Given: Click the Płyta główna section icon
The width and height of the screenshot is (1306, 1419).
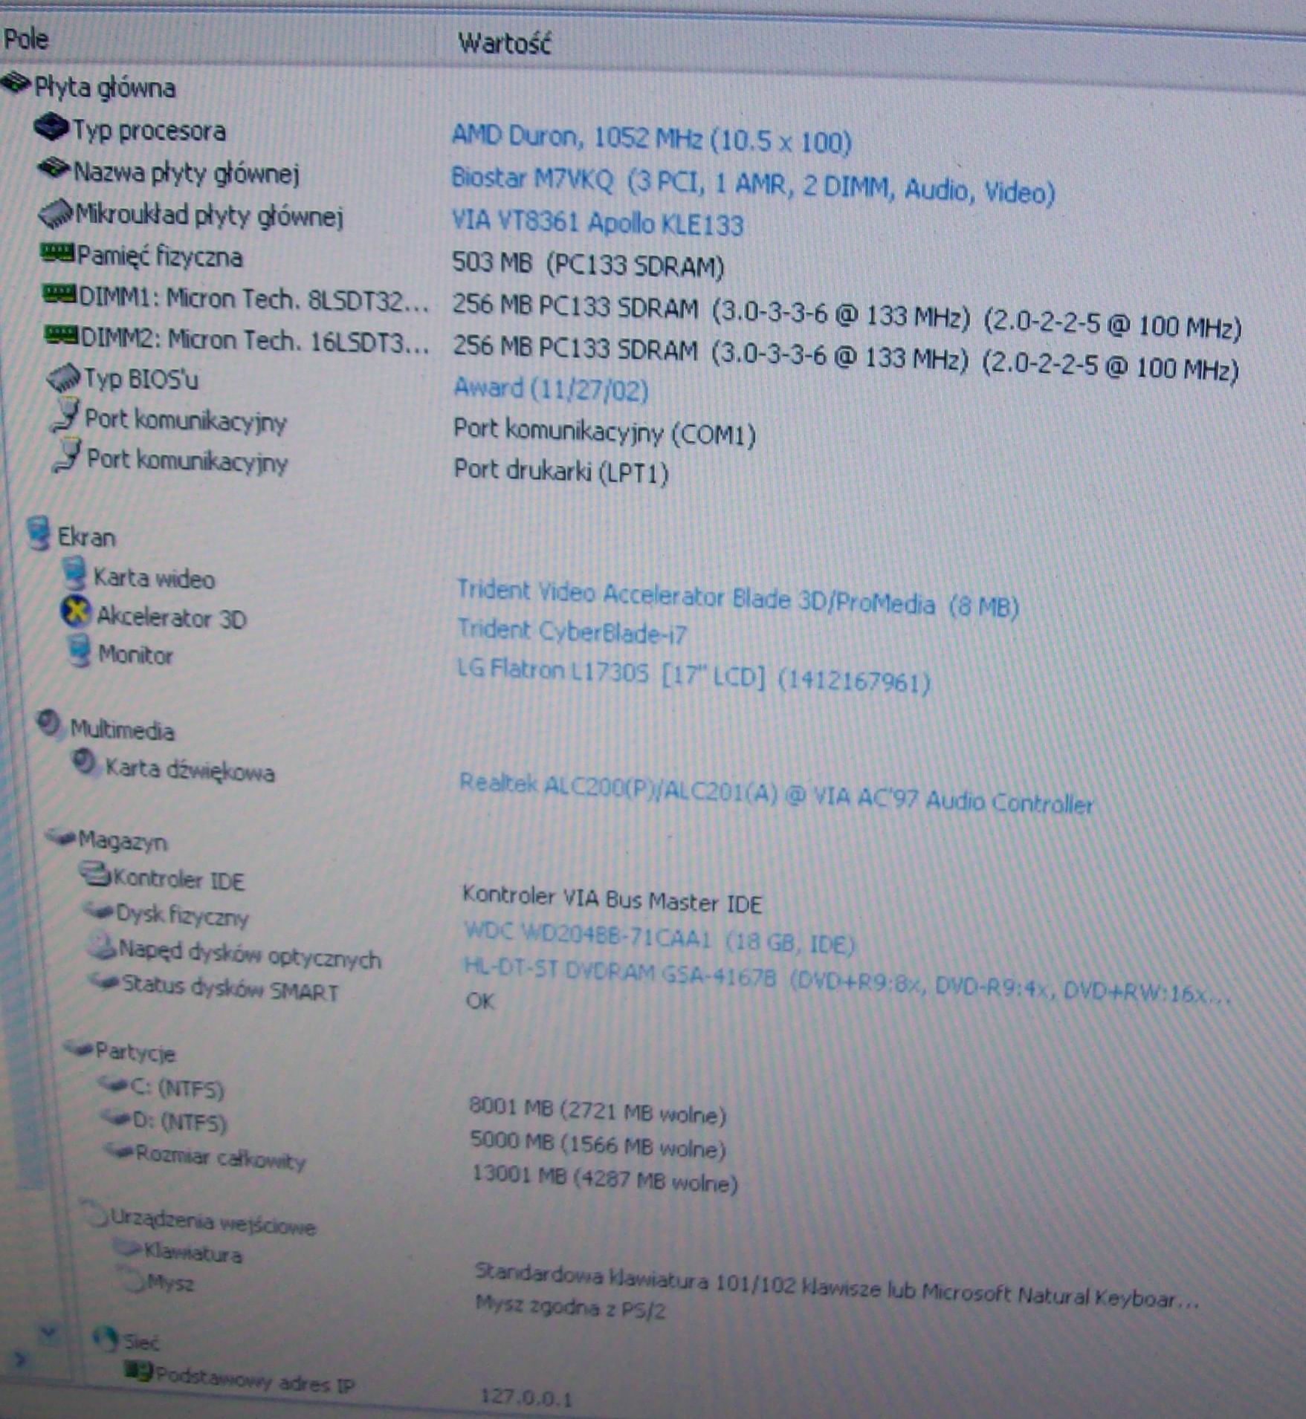Looking at the screenshot, I should point(16,82).
